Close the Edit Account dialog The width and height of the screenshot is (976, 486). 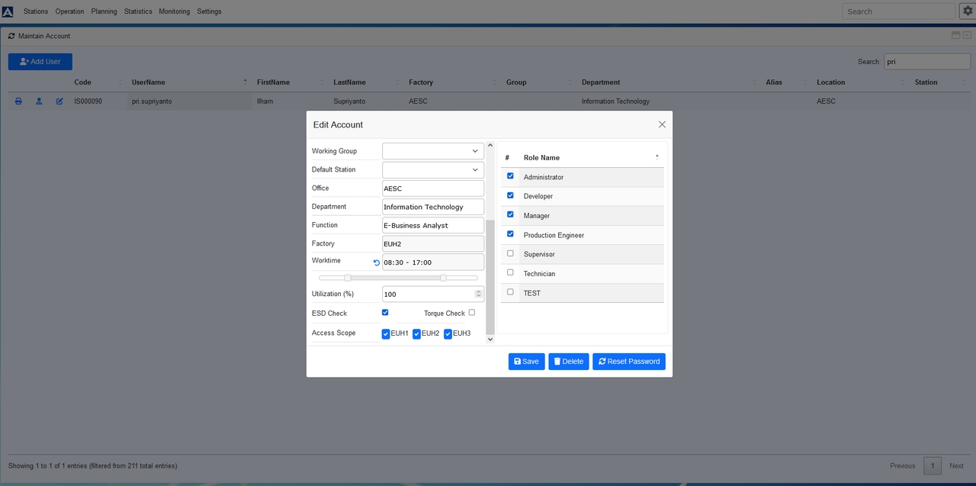point(662,124)
